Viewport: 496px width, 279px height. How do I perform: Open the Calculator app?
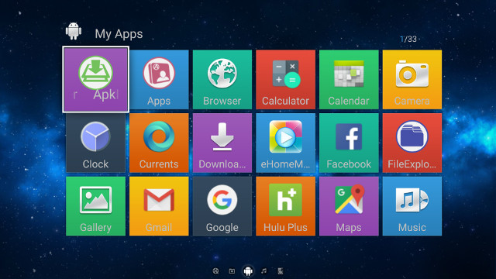[285, 79]
